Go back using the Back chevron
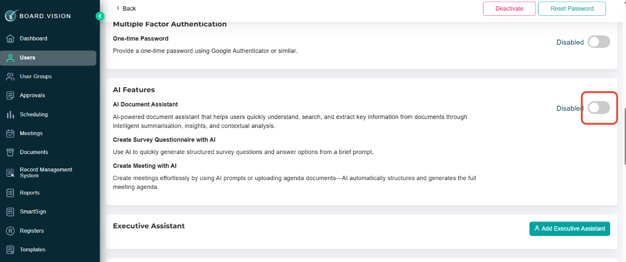The height and width of the screenshot is (262, 626). (118, 8)
